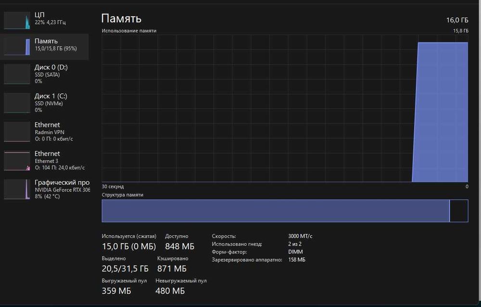
Task: Click the 848 МБ available value
Action: coord(179,246)
